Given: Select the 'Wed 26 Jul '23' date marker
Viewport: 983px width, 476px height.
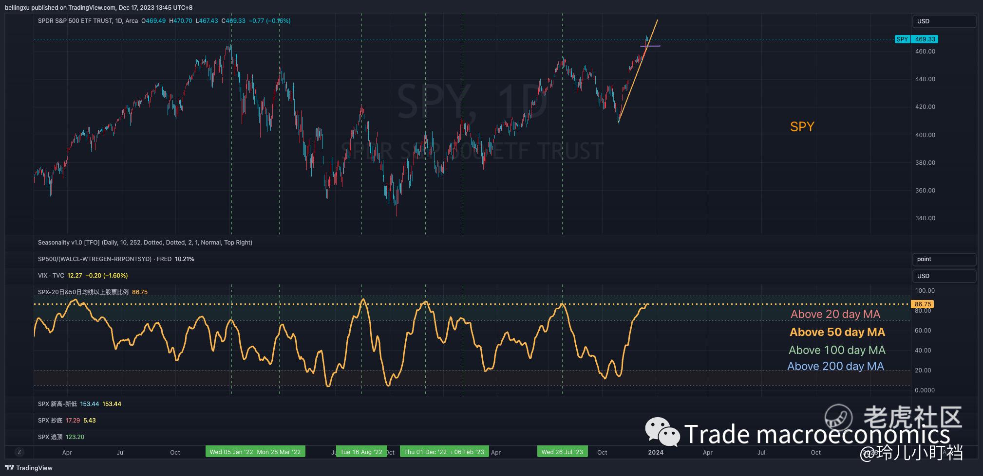Looking at the screenshot, I should 562,452.
